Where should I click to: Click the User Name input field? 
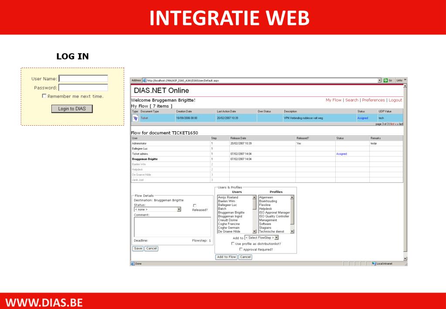click(x=83, y=79)
